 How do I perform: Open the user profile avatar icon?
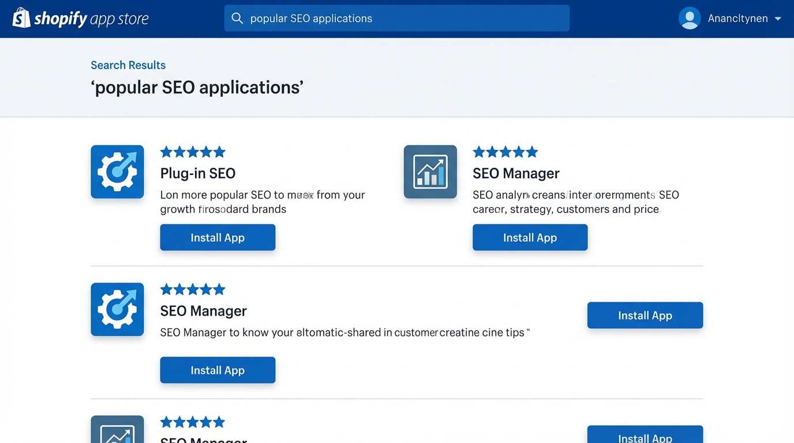pos(690,18)
